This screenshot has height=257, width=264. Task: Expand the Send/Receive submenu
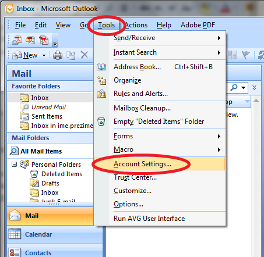coord(160,38)
